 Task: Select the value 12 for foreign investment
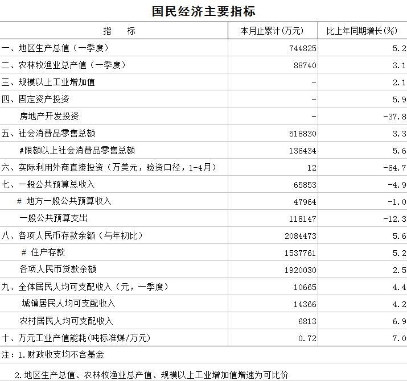312,168
